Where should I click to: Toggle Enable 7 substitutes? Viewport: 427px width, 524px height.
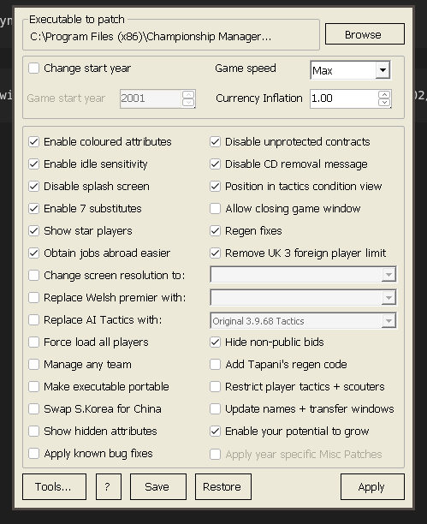click(x=33, y=209)
